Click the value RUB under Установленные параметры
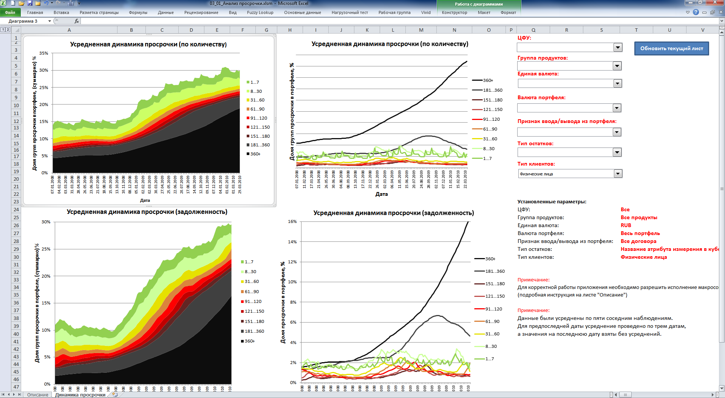The image size is (725, 398). pos(626,225)
